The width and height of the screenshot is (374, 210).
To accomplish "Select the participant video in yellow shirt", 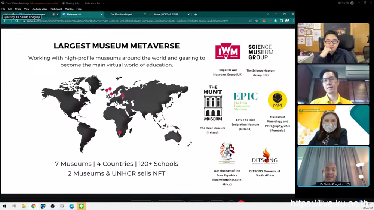I will (333, 84).
